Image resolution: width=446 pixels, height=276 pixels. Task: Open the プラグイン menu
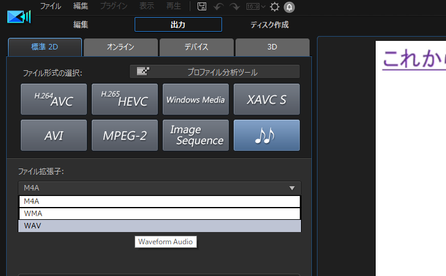tap(114, 6)
